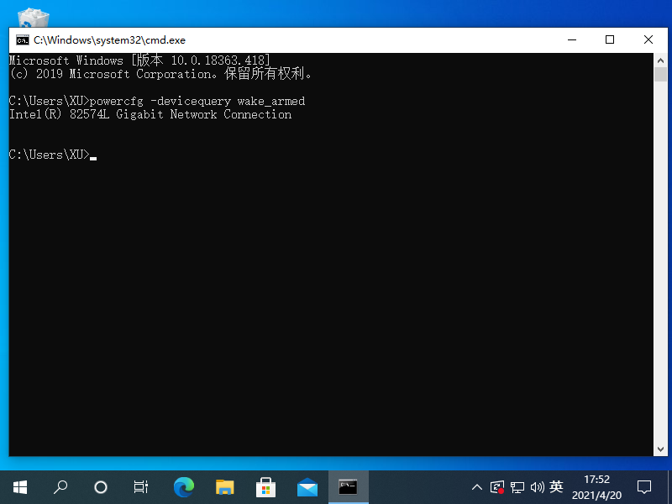Open Microsoft Store from the taskbar
The width and height of the screenshot is (672, 504).
(x=265, y=486)
